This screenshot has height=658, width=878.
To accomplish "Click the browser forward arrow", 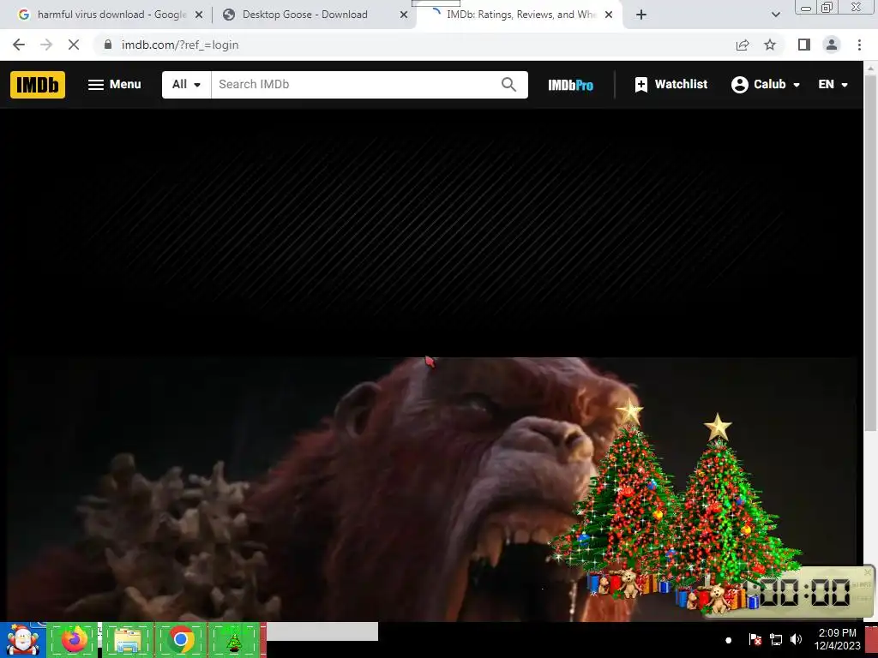I will pos(46,45).
